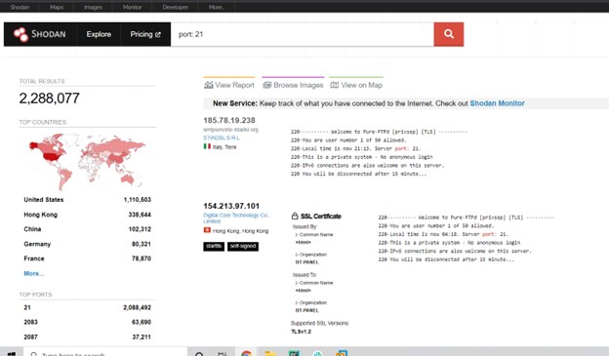Click the taskbar Cortana circle icon
This screenshot has width=609, height=356.
tap(199, 354)
